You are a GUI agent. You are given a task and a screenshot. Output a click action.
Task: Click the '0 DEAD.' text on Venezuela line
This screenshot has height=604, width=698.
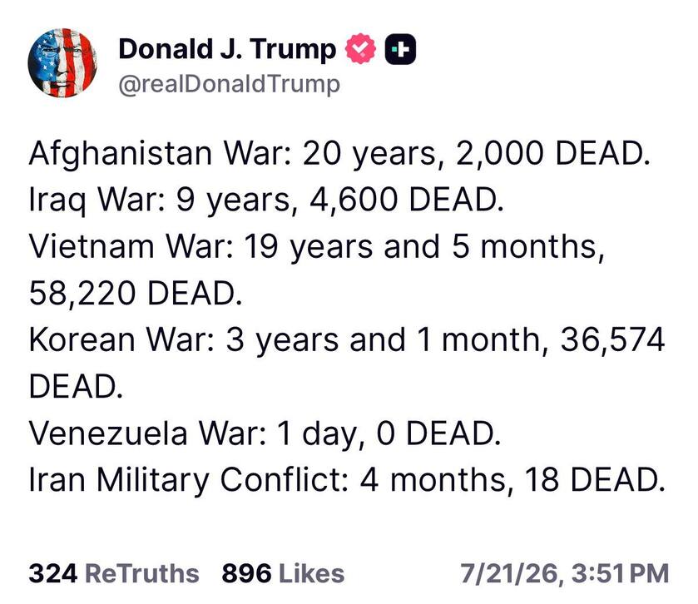(438, 433)
